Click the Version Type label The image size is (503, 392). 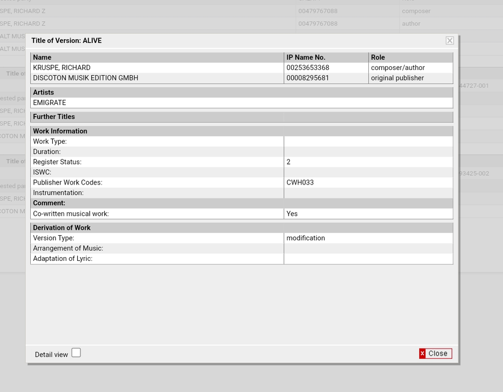click(54, 238)
